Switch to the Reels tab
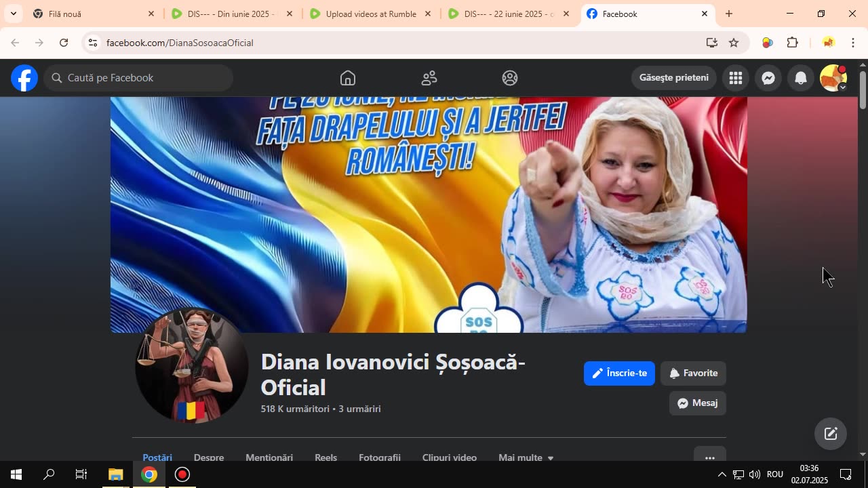 (x=325, y=457)
